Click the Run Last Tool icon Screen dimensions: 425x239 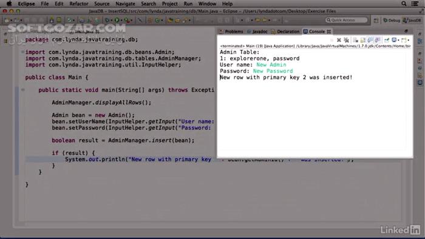pos(127,20)
